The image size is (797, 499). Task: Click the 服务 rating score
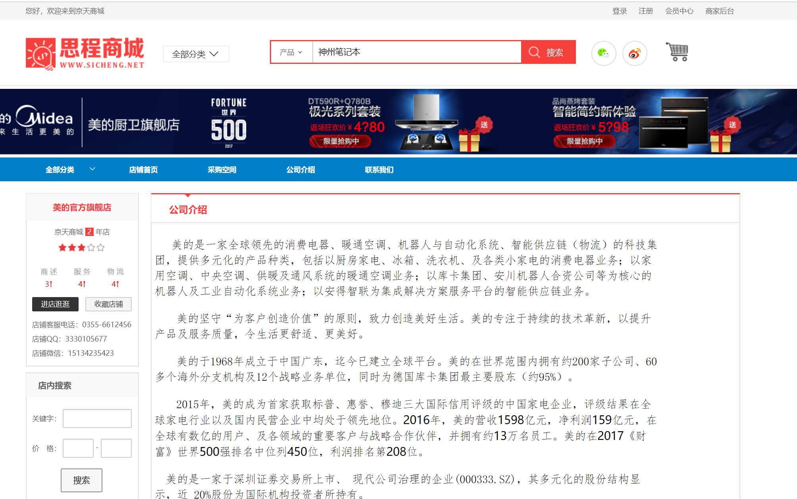(82, 284)
